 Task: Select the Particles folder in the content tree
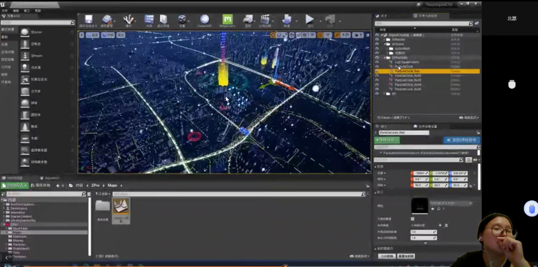click(x=19, y=244)
